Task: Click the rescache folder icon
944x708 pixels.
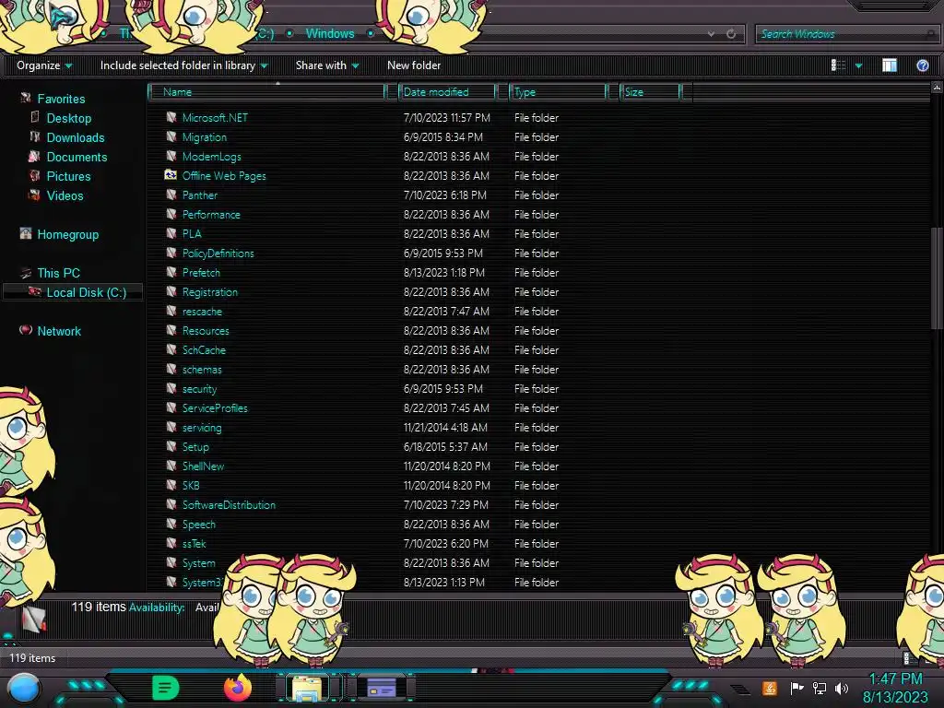Action: click(171, 311)
